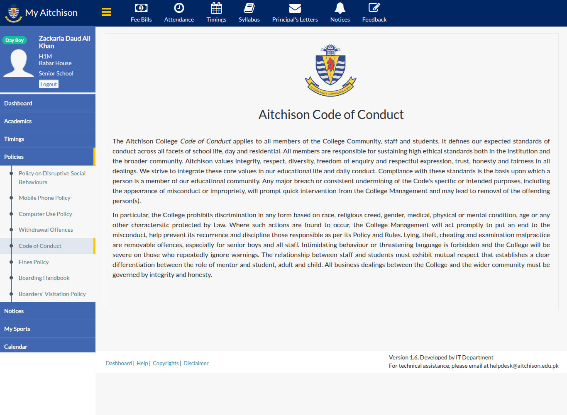Click the student name Zackaria Daud Ali Khan
This screenshot has height=415, width=567.
64,42
